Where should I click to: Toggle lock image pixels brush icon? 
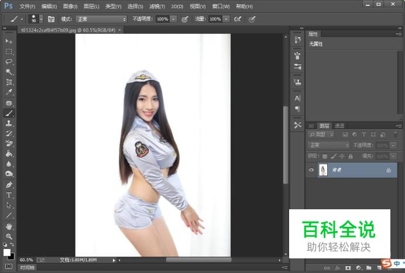tap(334, 156)
